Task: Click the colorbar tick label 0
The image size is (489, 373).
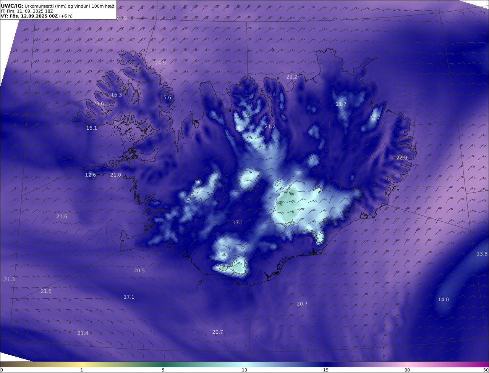Action: tap(2, 370)
